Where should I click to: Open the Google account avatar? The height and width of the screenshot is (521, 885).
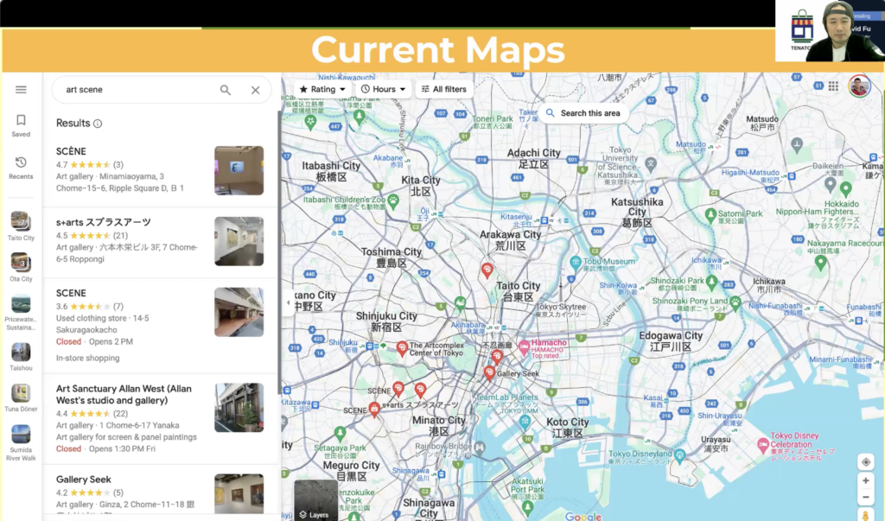click(x=859, y=86)
